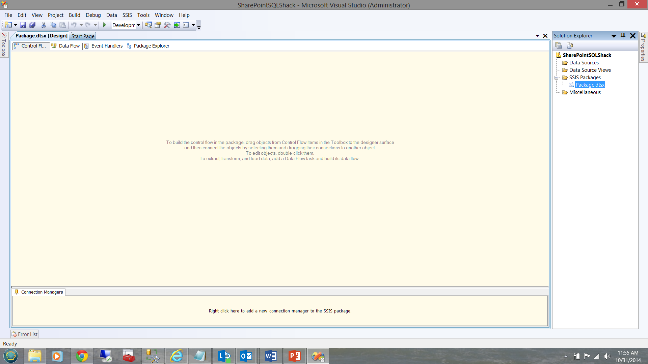Click Show All Files icon in Solution Explorer

coord(570,45)
